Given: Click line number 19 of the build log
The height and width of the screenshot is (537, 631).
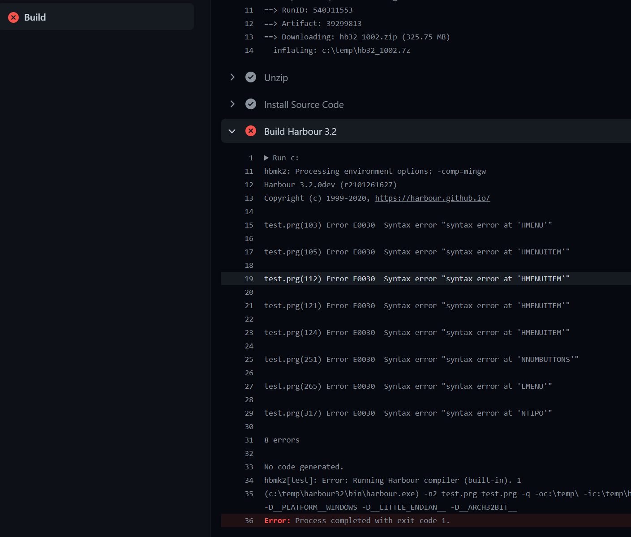Looking at the screenshot, I should pyautogui.click(x=249, y=279).
